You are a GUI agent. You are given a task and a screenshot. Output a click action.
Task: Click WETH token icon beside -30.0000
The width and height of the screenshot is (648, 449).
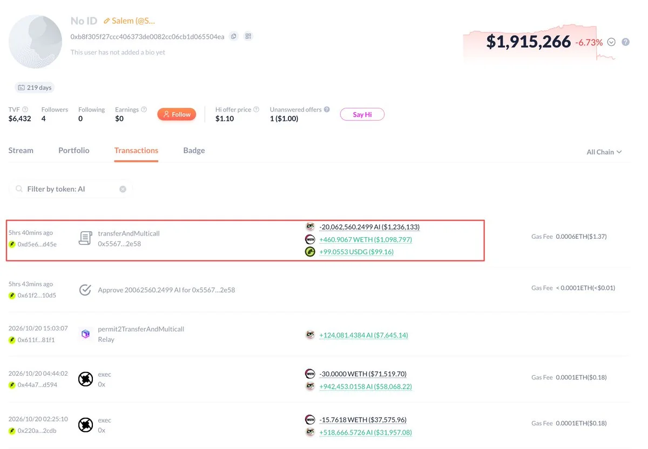[x=310, y=374]
